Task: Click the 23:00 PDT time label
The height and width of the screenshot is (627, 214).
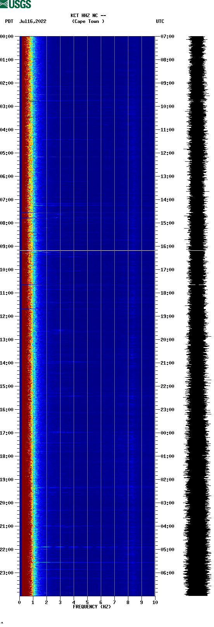Action: (7, 573)
